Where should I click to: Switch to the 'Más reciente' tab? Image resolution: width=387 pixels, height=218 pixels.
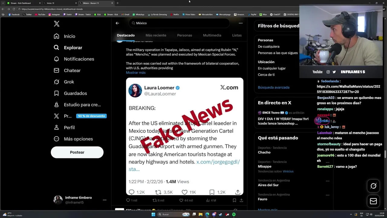156,35
